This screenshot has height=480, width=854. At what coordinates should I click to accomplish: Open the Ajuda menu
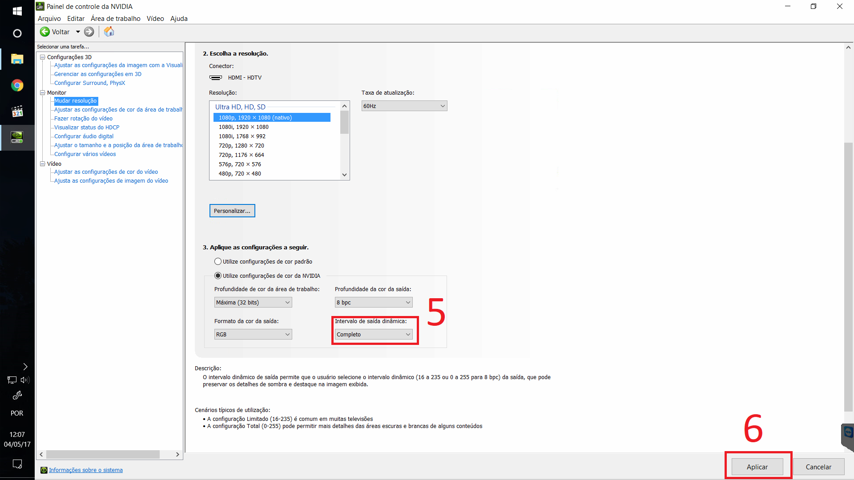click(x=179, y=19)
